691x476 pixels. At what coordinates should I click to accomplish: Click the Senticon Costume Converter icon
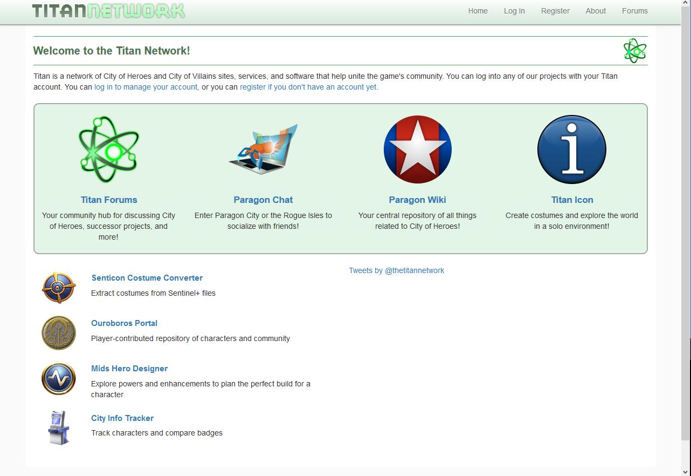[59, 288]
